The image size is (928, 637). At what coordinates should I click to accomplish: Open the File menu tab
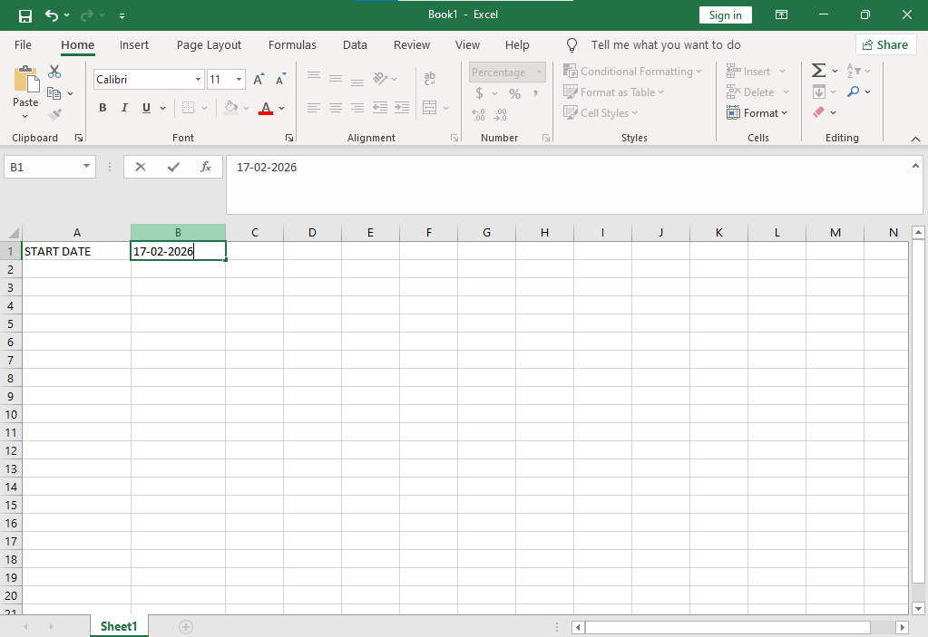(x=23, y=45)
